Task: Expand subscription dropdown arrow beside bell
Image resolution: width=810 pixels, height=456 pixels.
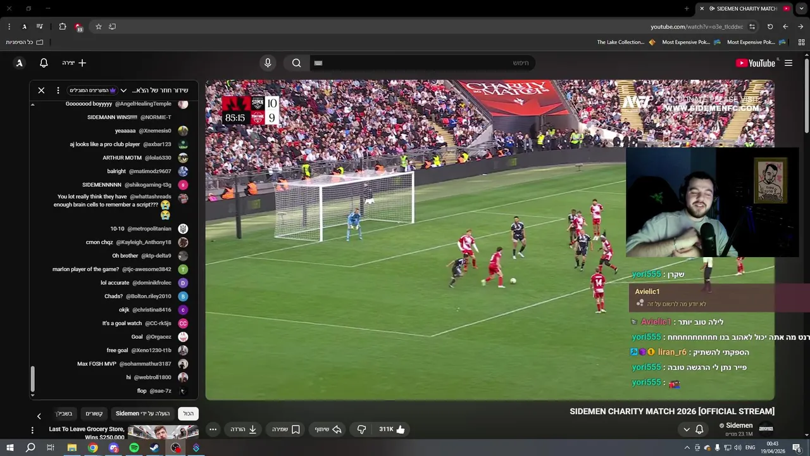Action: pos(687,429)
